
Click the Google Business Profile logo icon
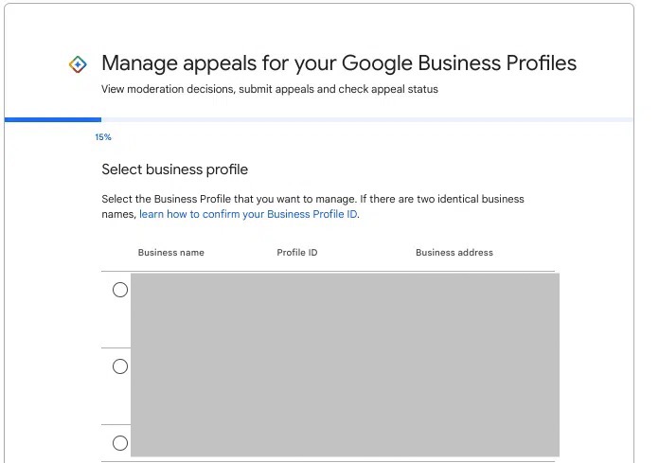tap(79, 64)
